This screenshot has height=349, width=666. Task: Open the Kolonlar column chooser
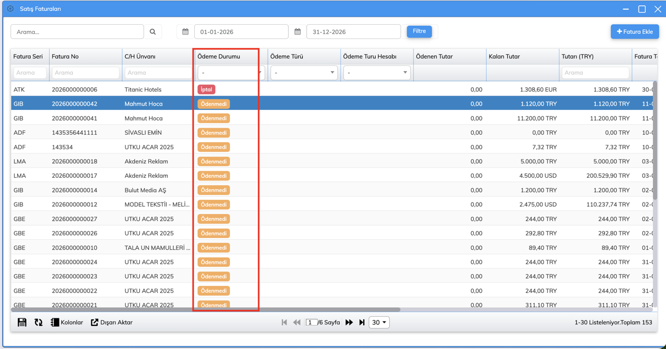(x=67, y=323)
